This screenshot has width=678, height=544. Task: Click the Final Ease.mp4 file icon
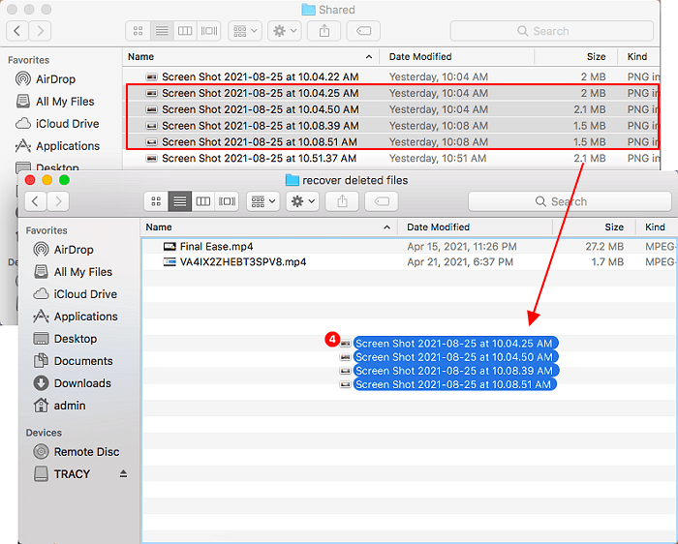pyautogui.click(x=170, y=247)
